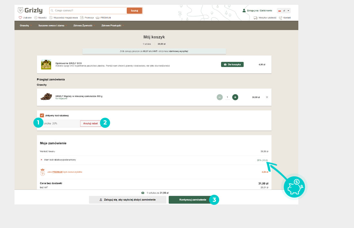Open the currency zł dropdown

point(284,11)
